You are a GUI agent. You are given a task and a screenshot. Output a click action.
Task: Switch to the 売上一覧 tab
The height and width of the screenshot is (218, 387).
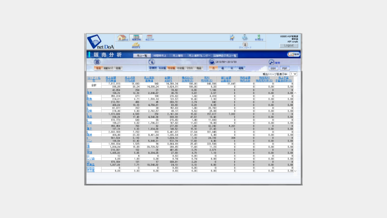point(142,56)
